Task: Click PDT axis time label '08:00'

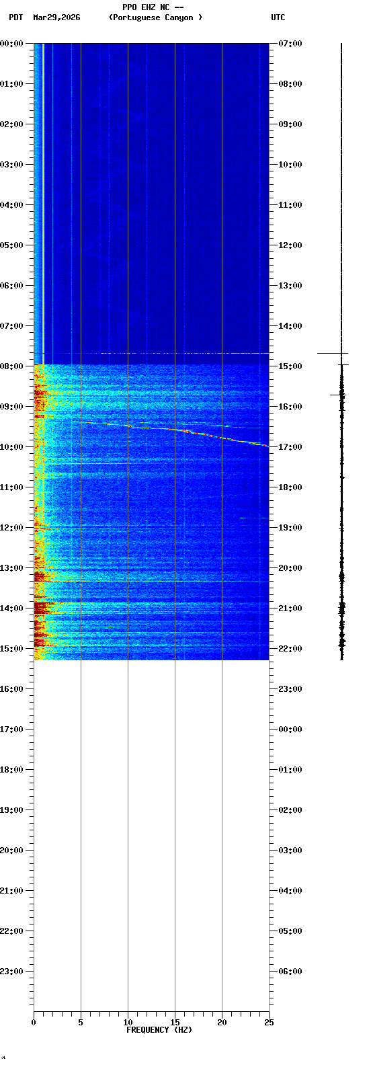Action: [x=11, y=366]
